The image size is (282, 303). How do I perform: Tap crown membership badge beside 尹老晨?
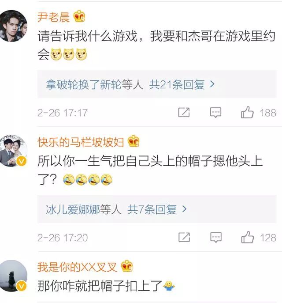(x=79, y=16)
